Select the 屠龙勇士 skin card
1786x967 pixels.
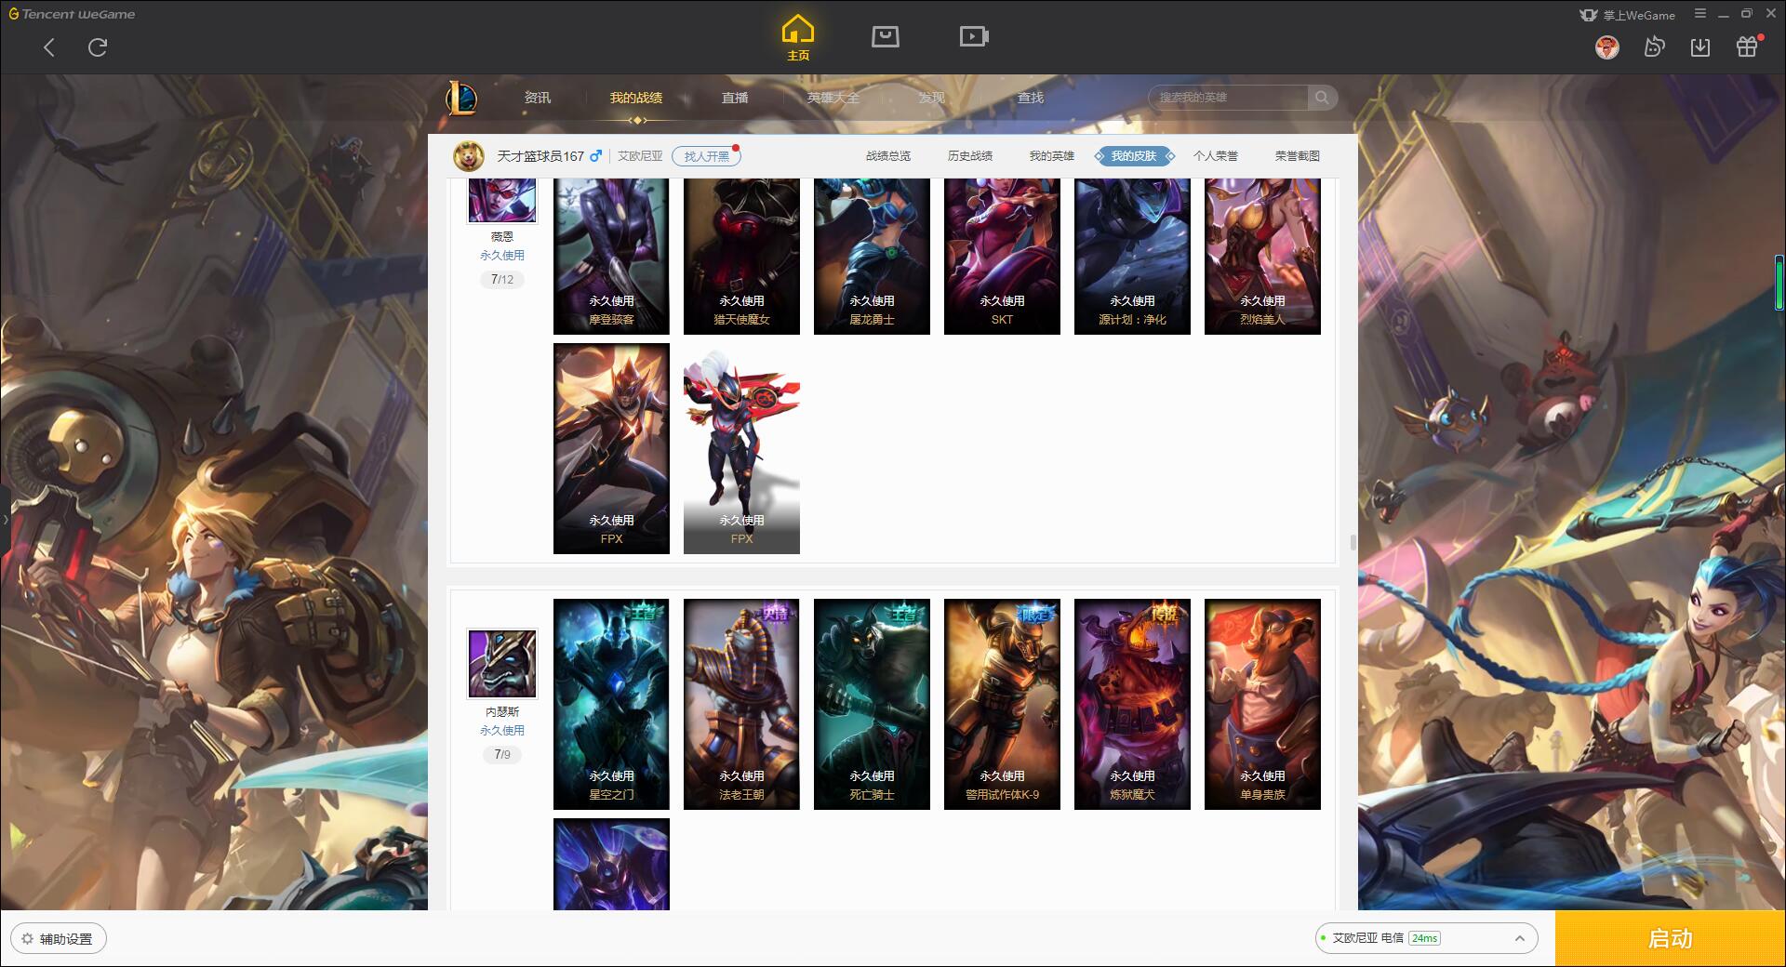click(872, 256)
